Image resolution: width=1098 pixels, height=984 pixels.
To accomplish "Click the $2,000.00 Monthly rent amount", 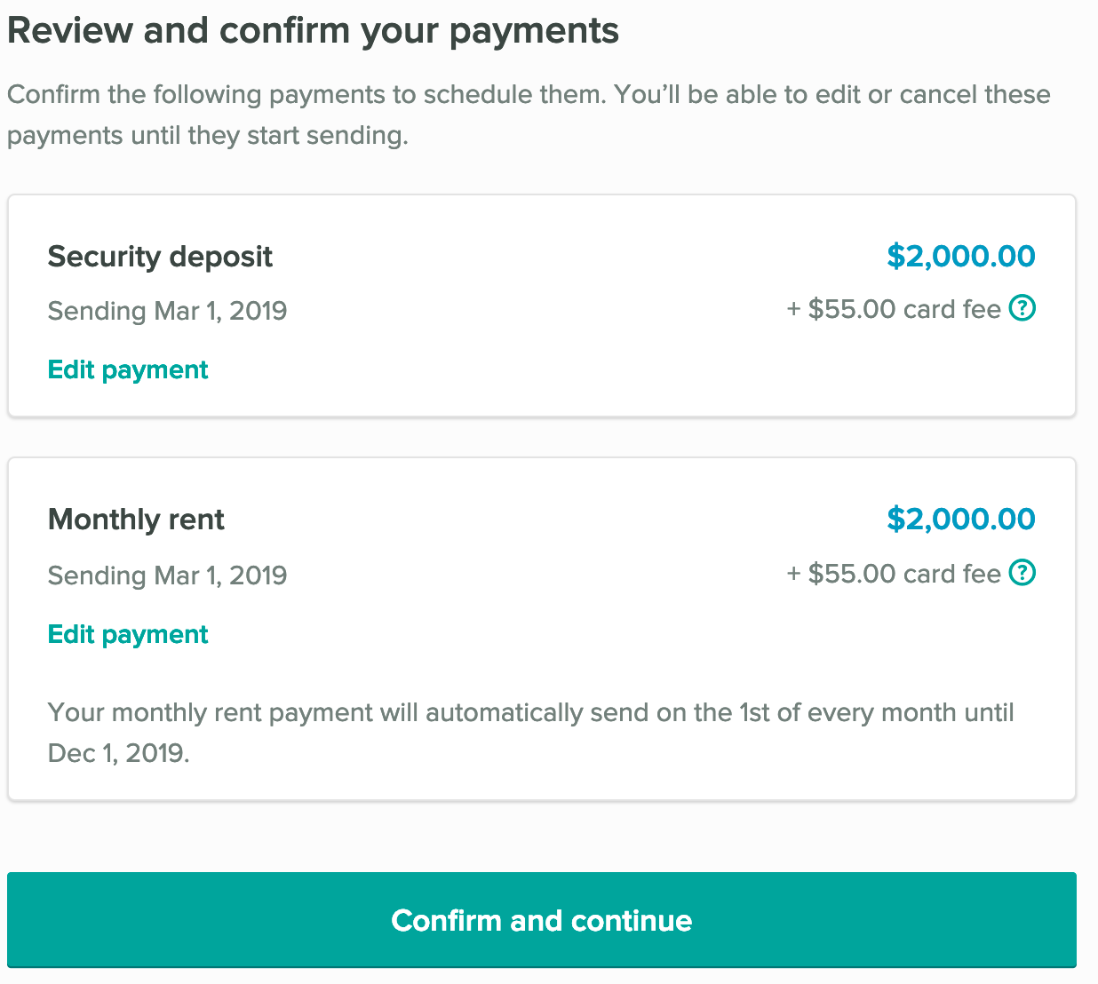I will (960, 520).
